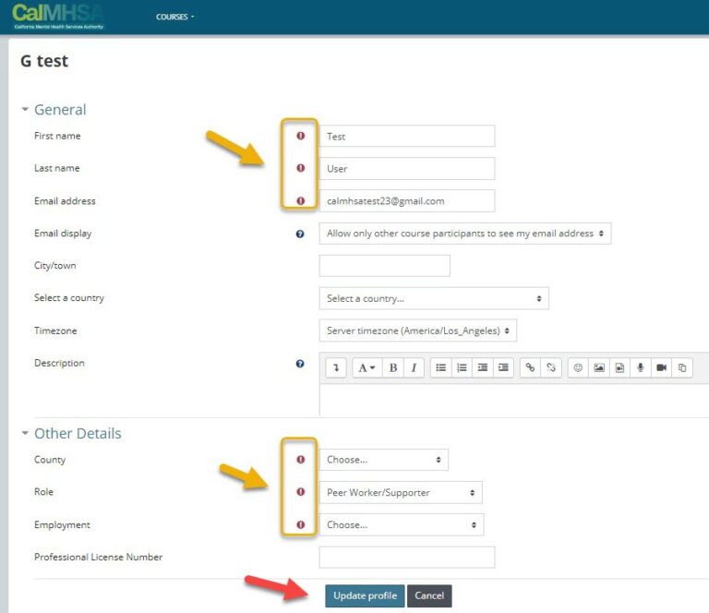Click the required icon next to County

click(x=301, y=460)
